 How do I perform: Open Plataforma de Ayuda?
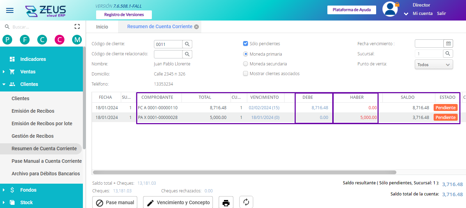point(352,10)
